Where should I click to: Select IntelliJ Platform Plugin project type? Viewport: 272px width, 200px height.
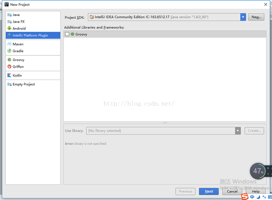point(33,35)
